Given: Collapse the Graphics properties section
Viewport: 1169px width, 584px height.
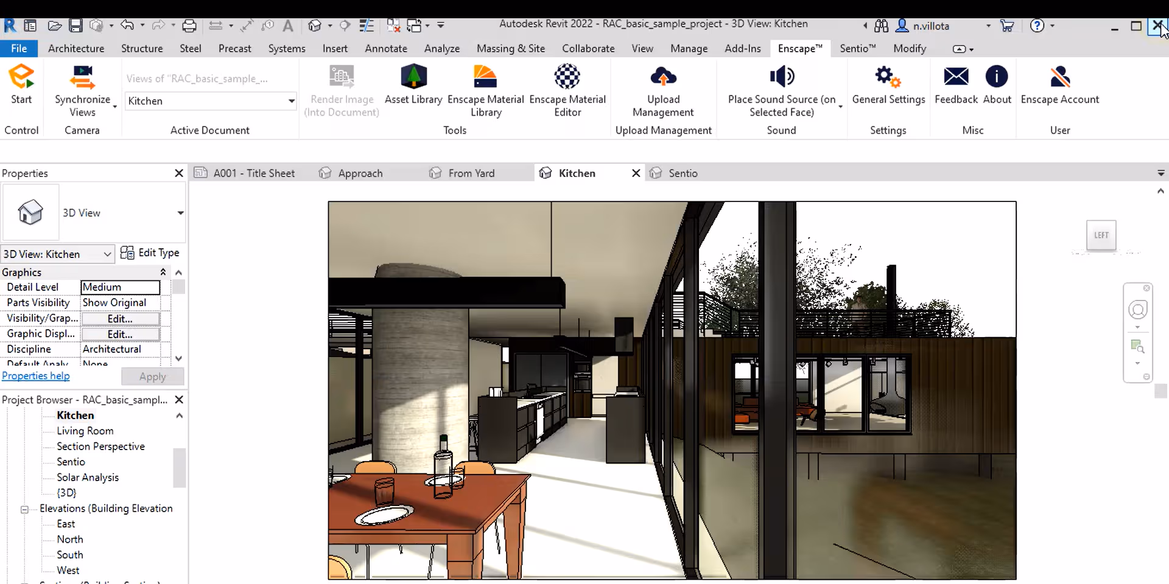Looking at the screenshot, I should pos(163,272).
